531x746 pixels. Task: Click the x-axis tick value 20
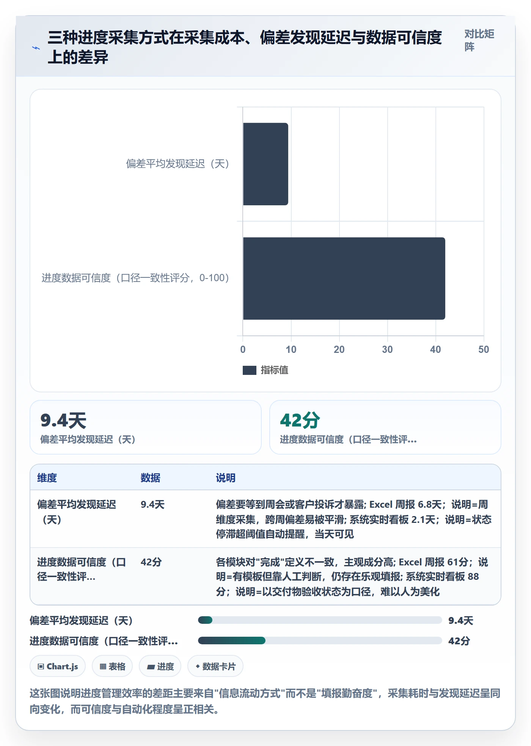point(339,349)
